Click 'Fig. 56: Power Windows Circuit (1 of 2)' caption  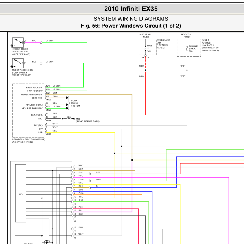(x=131, y=26)
